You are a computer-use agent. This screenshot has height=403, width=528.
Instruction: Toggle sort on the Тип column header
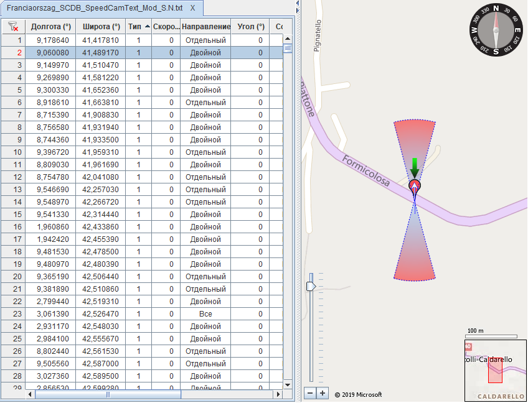coord(138,27)
